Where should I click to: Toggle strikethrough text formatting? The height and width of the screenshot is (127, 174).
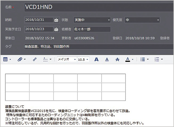pos(117,59)
